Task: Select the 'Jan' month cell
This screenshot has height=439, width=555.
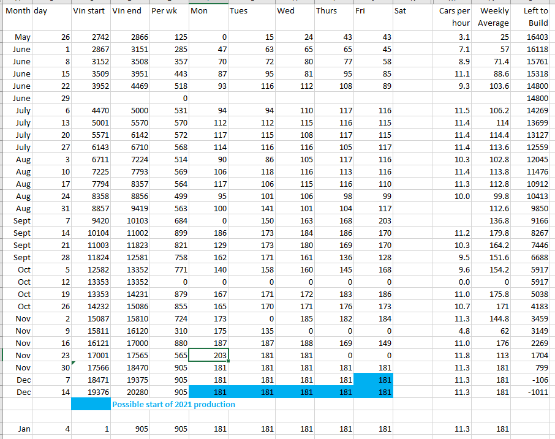Action: (x=23, y=429)
